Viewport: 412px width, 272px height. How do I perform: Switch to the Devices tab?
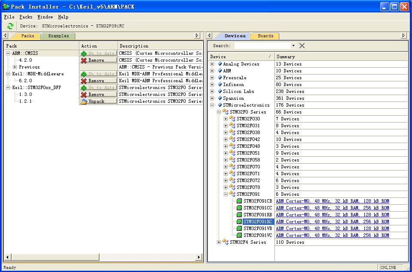(x=235, y=36)
